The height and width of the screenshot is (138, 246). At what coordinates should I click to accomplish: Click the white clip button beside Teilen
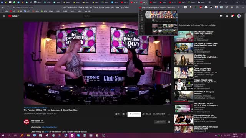click(x=134, y=114)
